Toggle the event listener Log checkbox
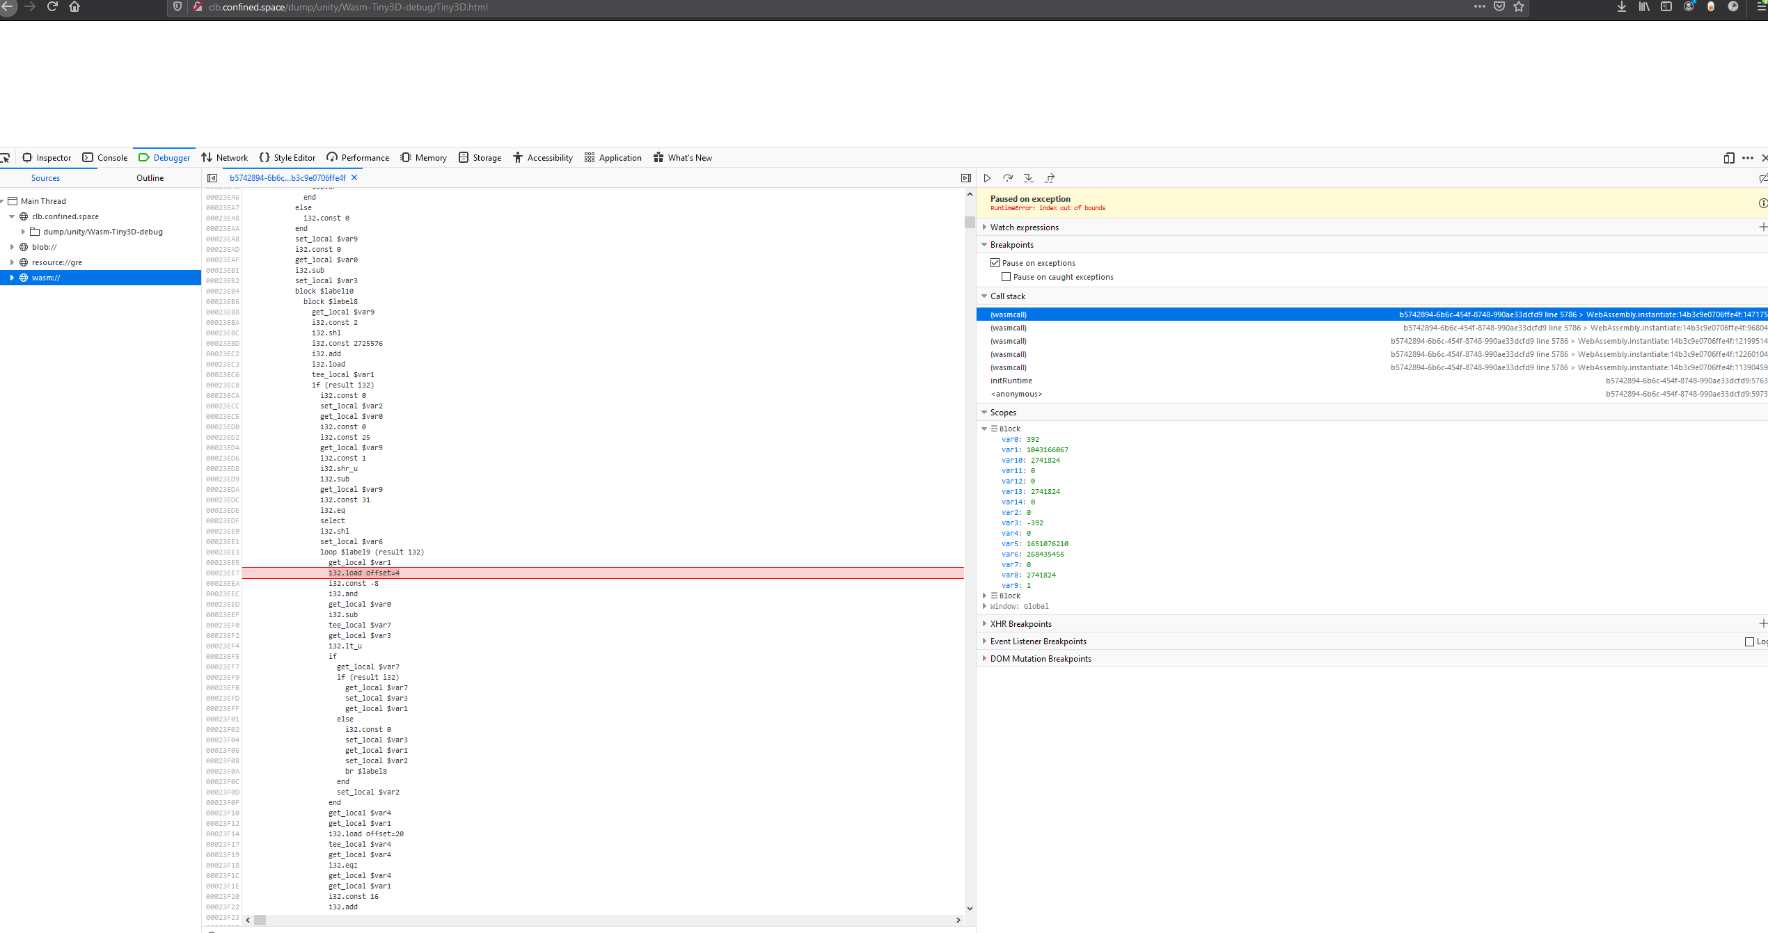1768x933 pixels. (x=1749, y=641)
